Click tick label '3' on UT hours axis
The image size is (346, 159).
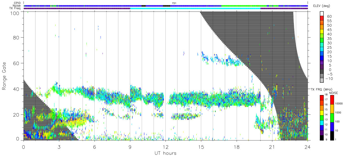pos(59,147)
